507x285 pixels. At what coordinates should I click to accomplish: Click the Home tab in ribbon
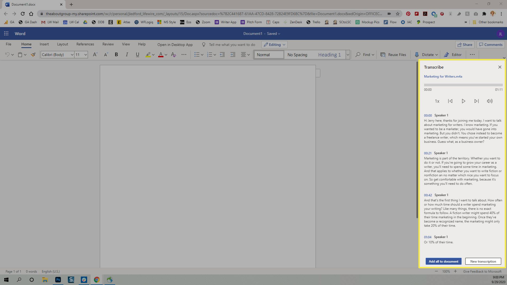(26, 44)
